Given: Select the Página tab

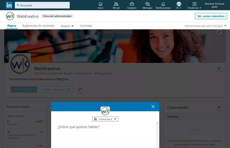Looking at the screenshot, I should [x=12, y=26].
